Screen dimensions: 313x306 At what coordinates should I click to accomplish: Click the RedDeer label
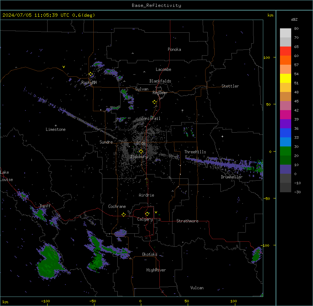coord(160,93)
